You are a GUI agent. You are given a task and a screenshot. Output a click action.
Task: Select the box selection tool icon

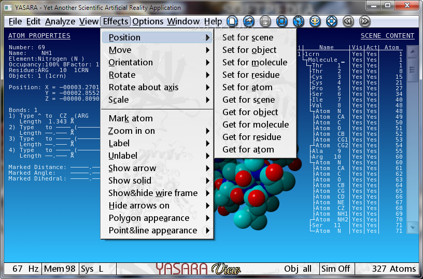click(282, 21)
